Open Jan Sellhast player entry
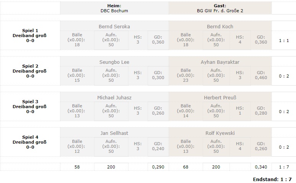 point(114,133)
